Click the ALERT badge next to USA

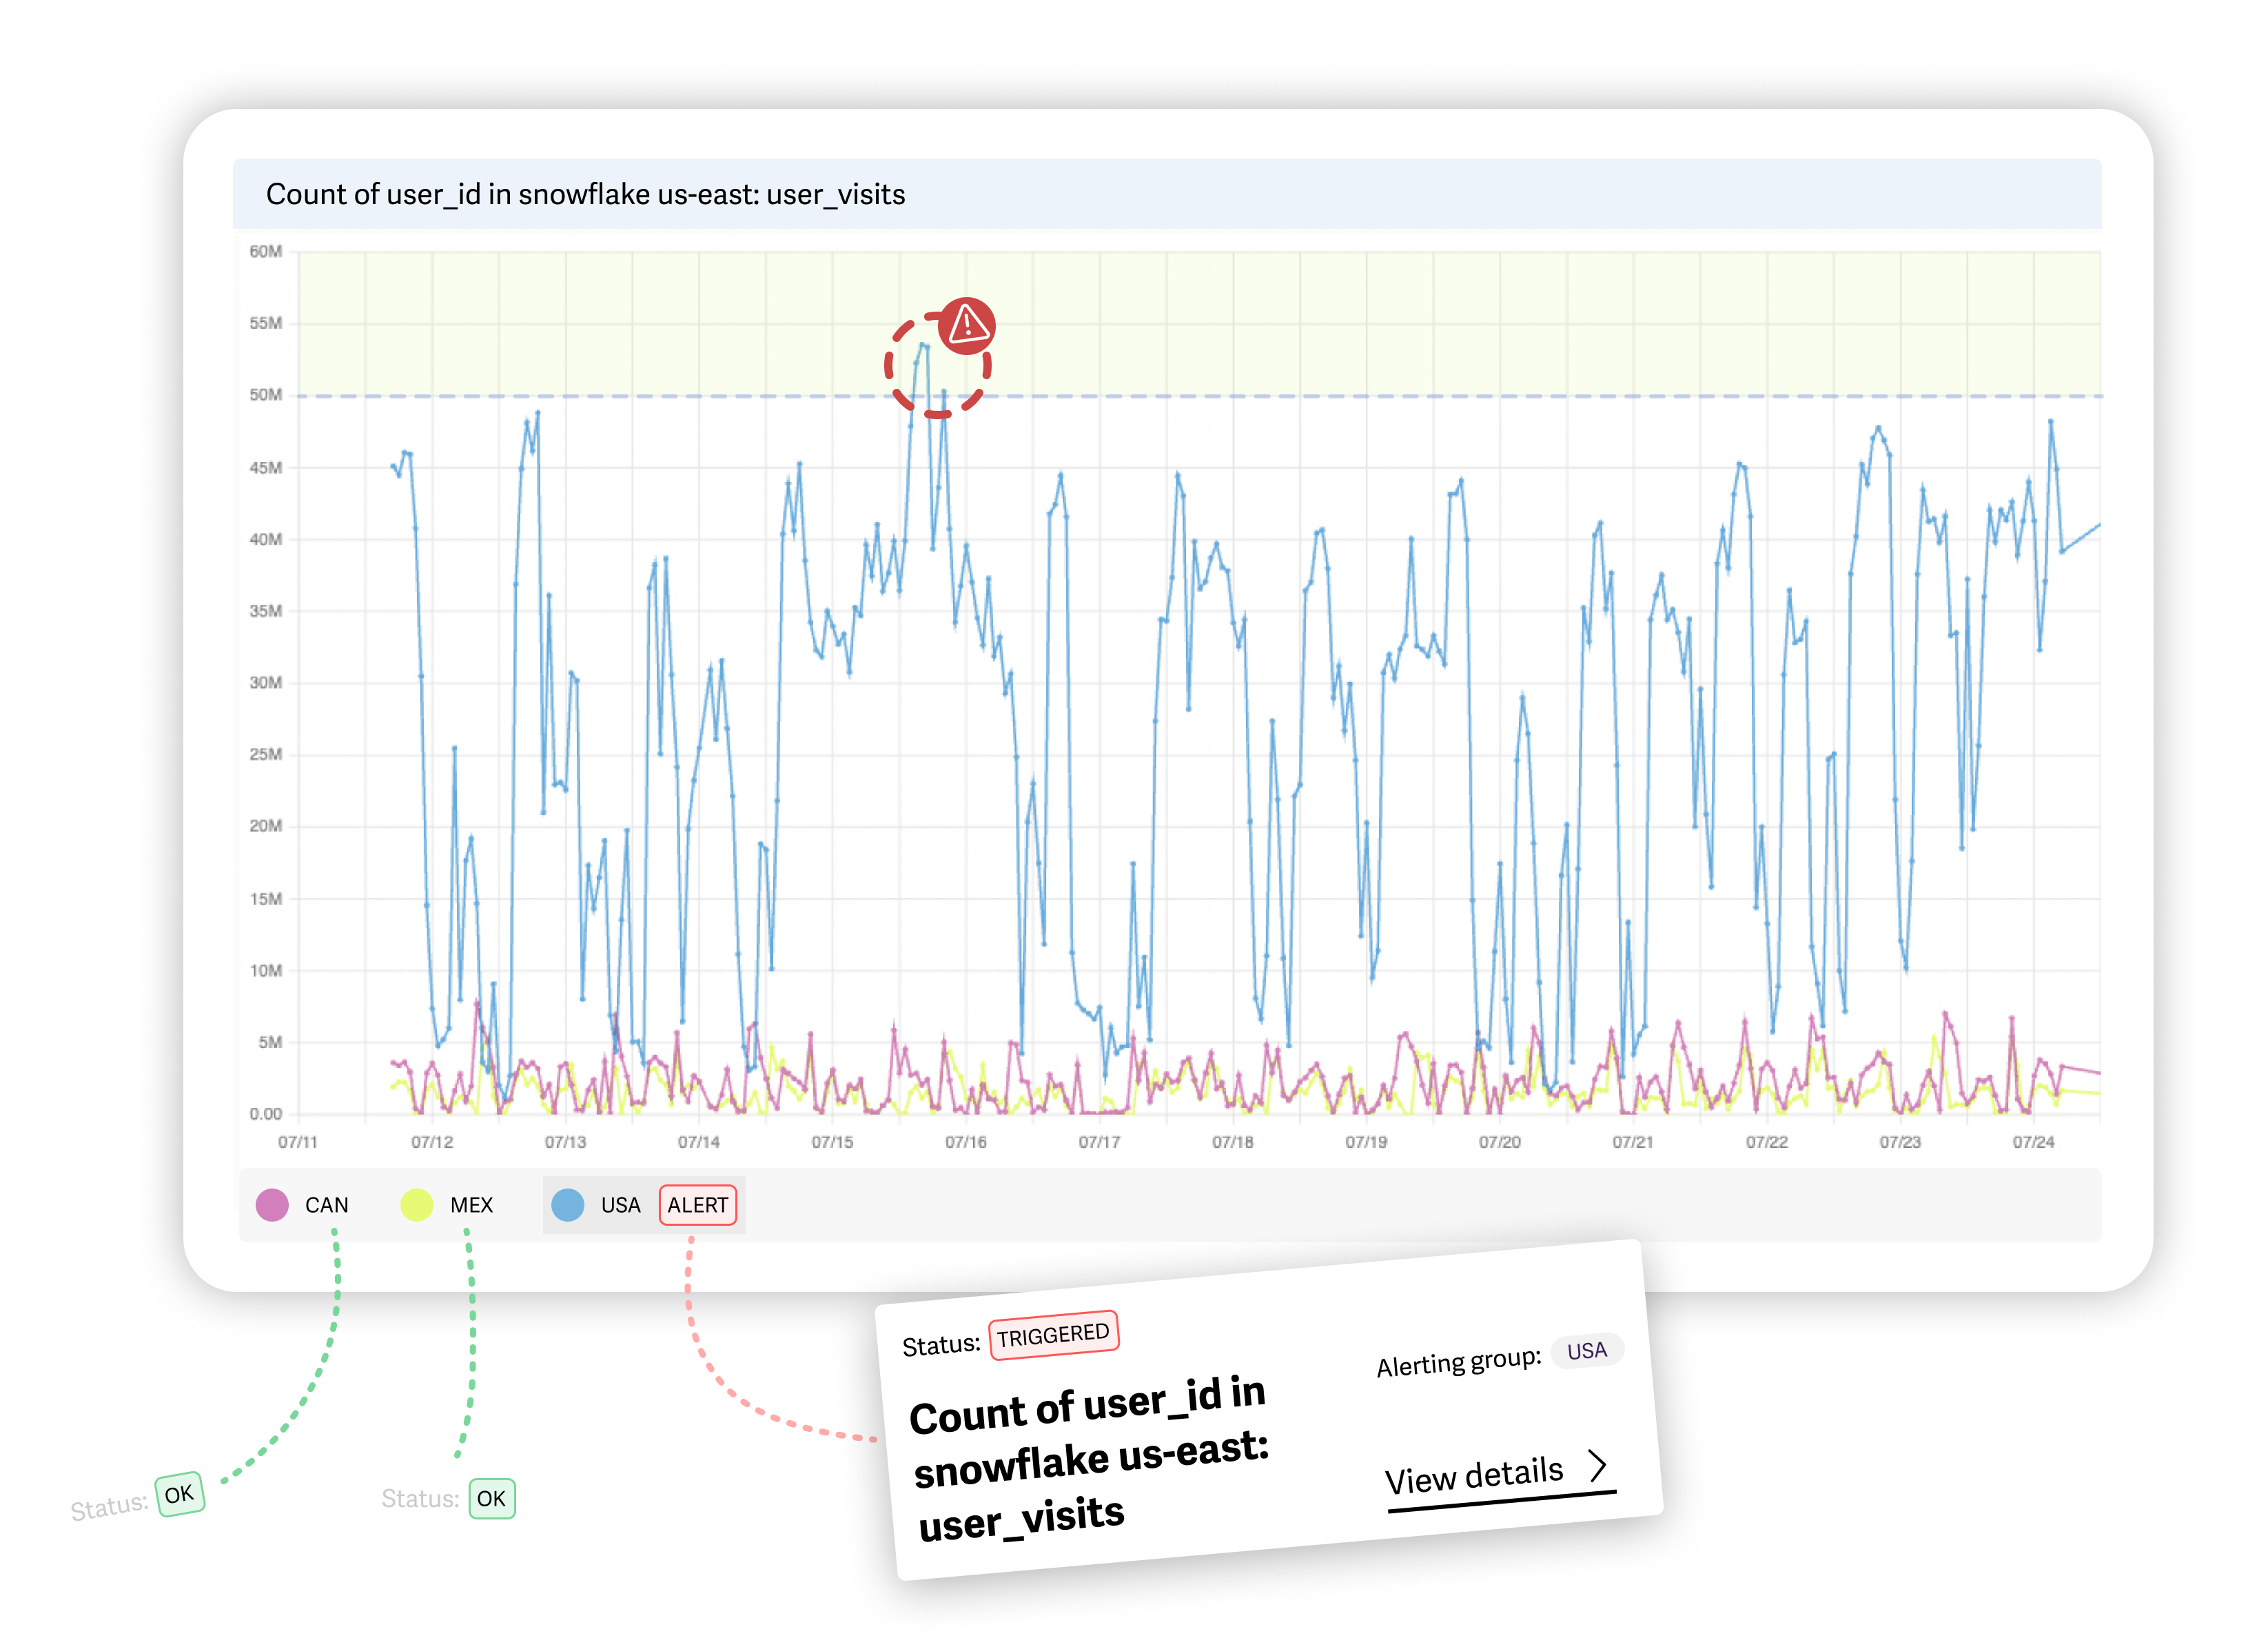pos(697,1206)
